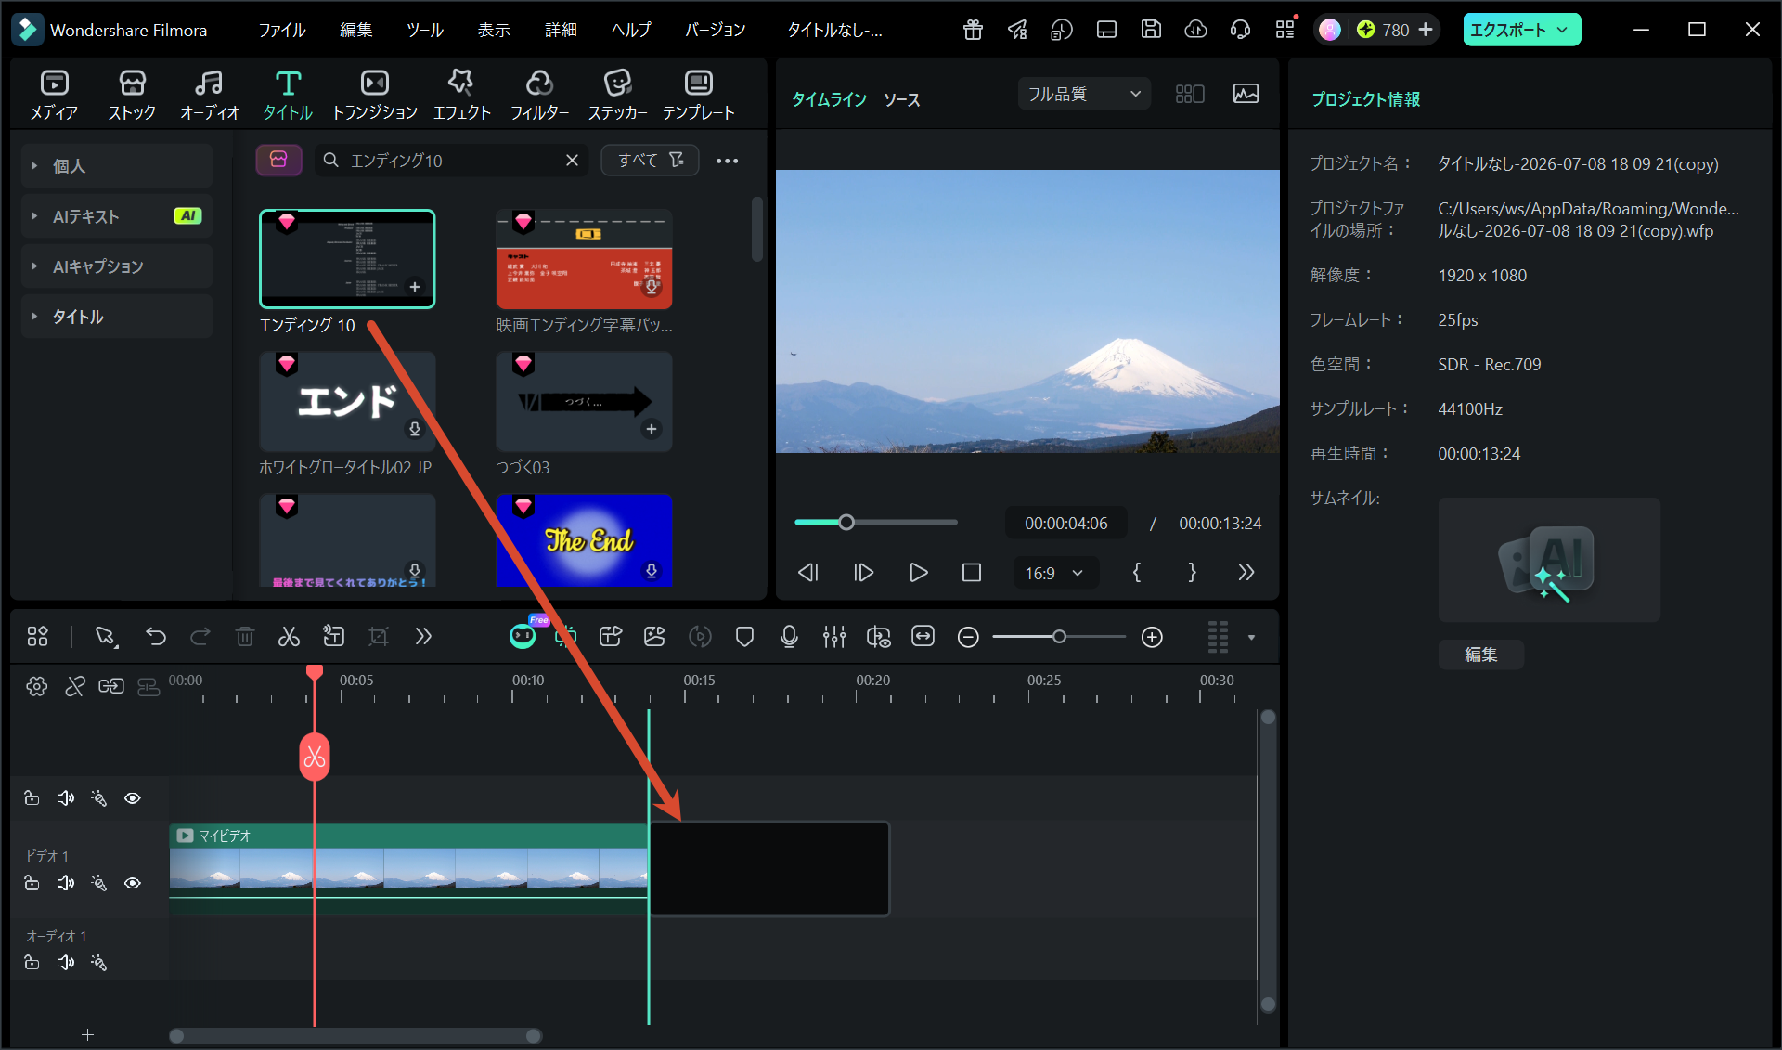The height and width of the screenshot is (1050, 1782).
Task: Switch preview to ソース tab
Action: point(902,99)
